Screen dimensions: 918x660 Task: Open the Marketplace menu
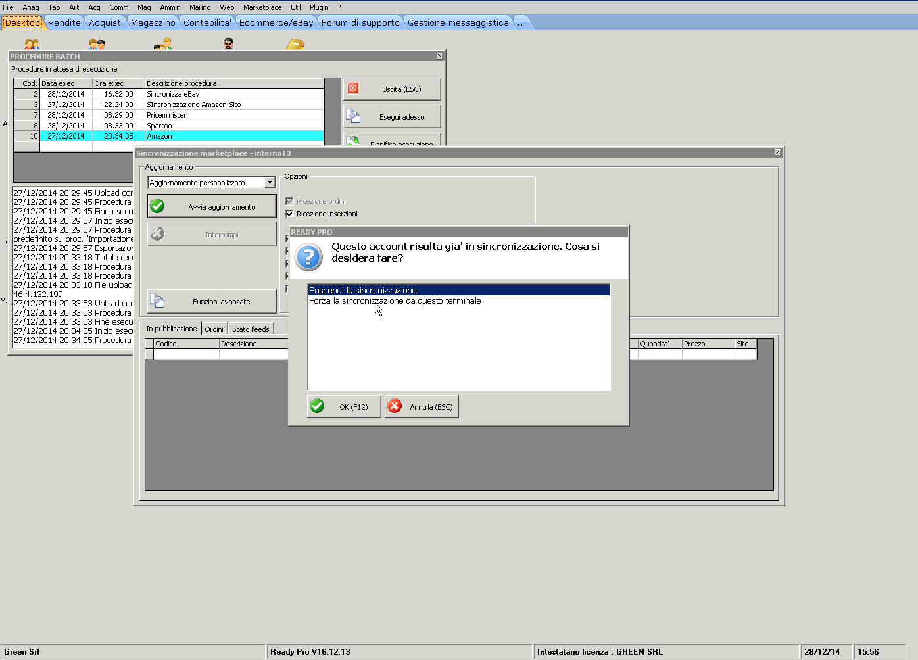pos(262,7)
